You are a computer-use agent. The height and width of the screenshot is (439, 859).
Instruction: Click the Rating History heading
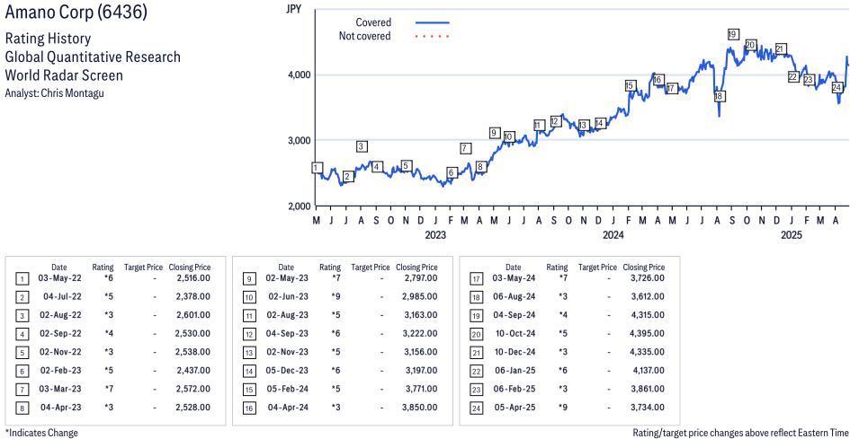click(49, 39)
